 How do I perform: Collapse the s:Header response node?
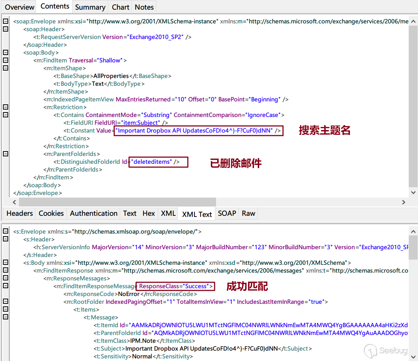(6, 239)
